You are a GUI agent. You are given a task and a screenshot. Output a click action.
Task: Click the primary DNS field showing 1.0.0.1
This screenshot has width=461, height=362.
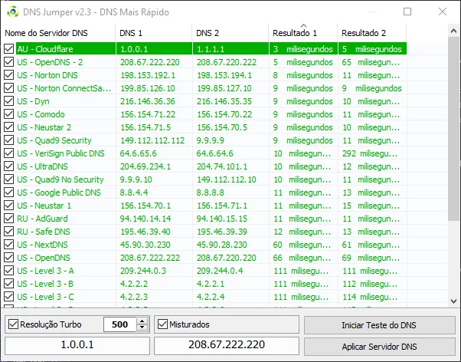pos(77,345)
